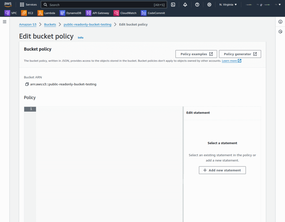Click the search magnifier icon
Screen dimensions: 285x222
coord(45,5)
